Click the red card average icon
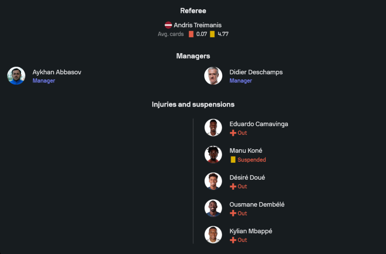 pyautogui.click(x=191, y=34)
